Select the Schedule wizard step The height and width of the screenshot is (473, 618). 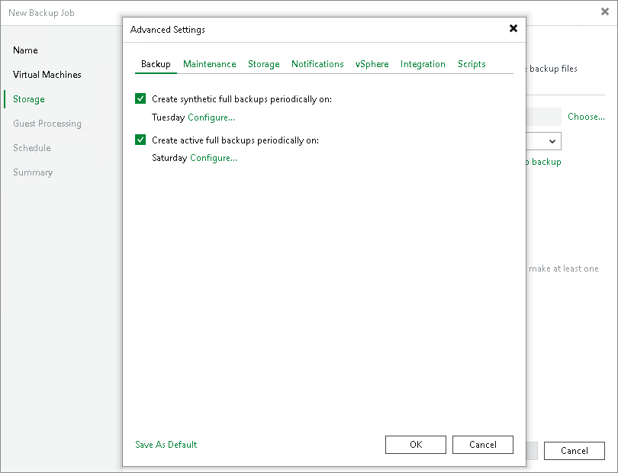coord(32,148)
